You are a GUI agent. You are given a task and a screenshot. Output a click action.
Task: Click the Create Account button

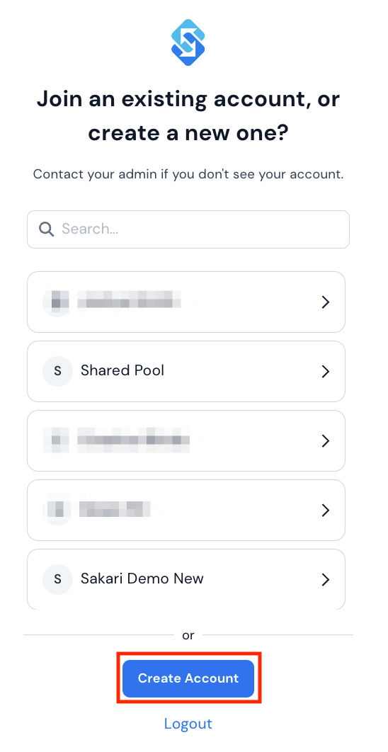tap(188, 678)
